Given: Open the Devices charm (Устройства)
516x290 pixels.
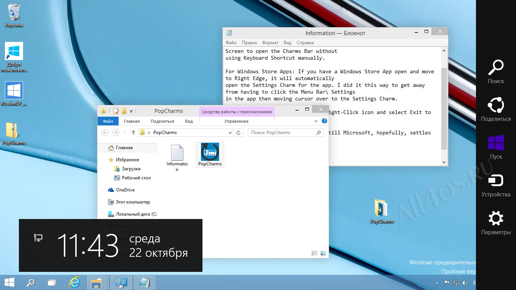Looking at the screenshot, I should pos(496,185).
